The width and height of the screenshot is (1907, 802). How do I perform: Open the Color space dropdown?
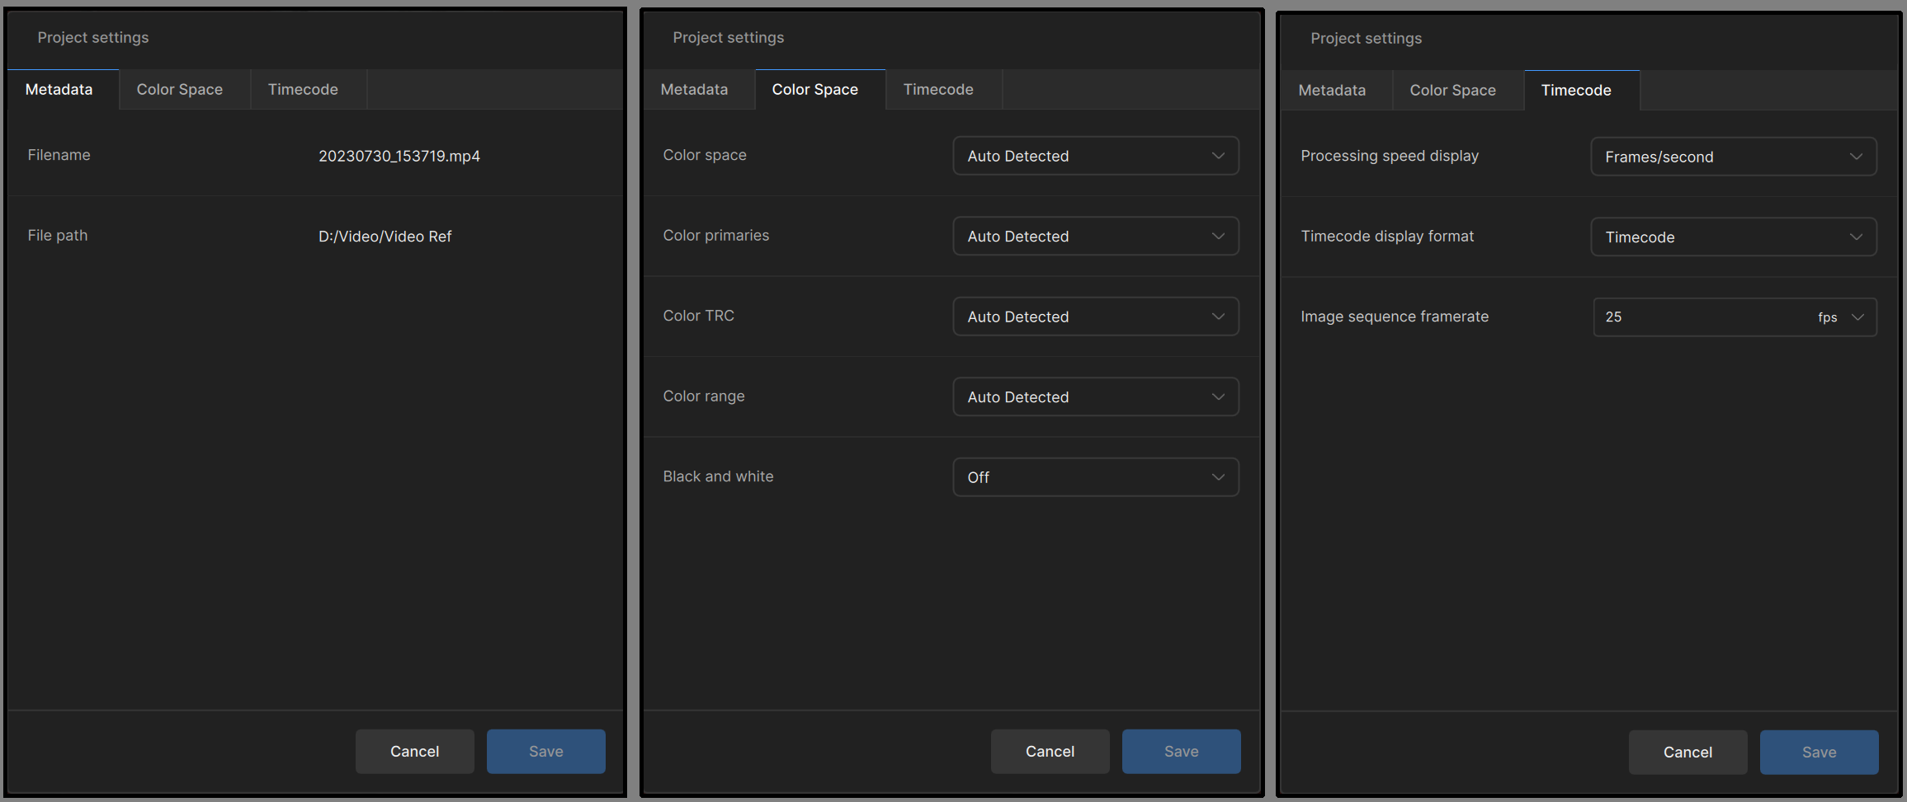pyautogui.click(x=1095, y=156)
